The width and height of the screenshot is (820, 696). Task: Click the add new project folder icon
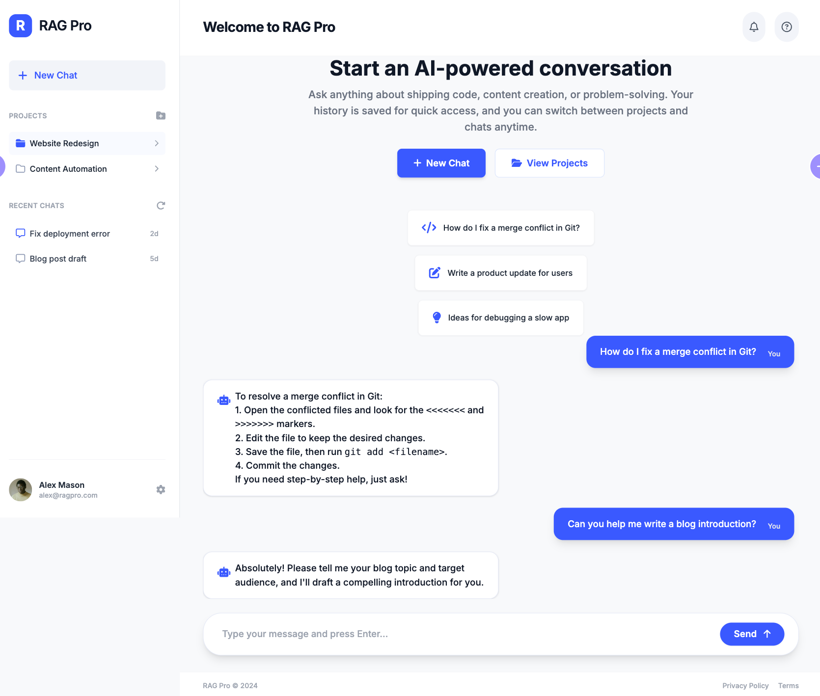(161, 116)
